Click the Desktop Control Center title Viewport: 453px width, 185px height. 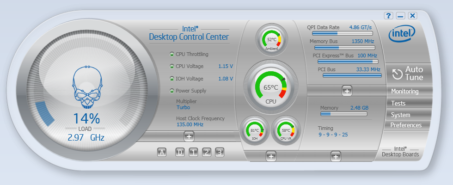pyautogui.click(x=189, y=37)
